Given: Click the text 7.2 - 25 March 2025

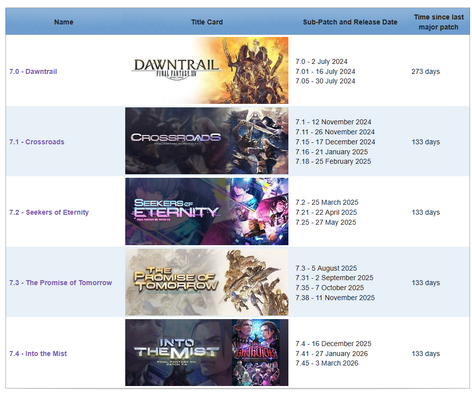Looking at the screenshot, I should coord(327,202).
